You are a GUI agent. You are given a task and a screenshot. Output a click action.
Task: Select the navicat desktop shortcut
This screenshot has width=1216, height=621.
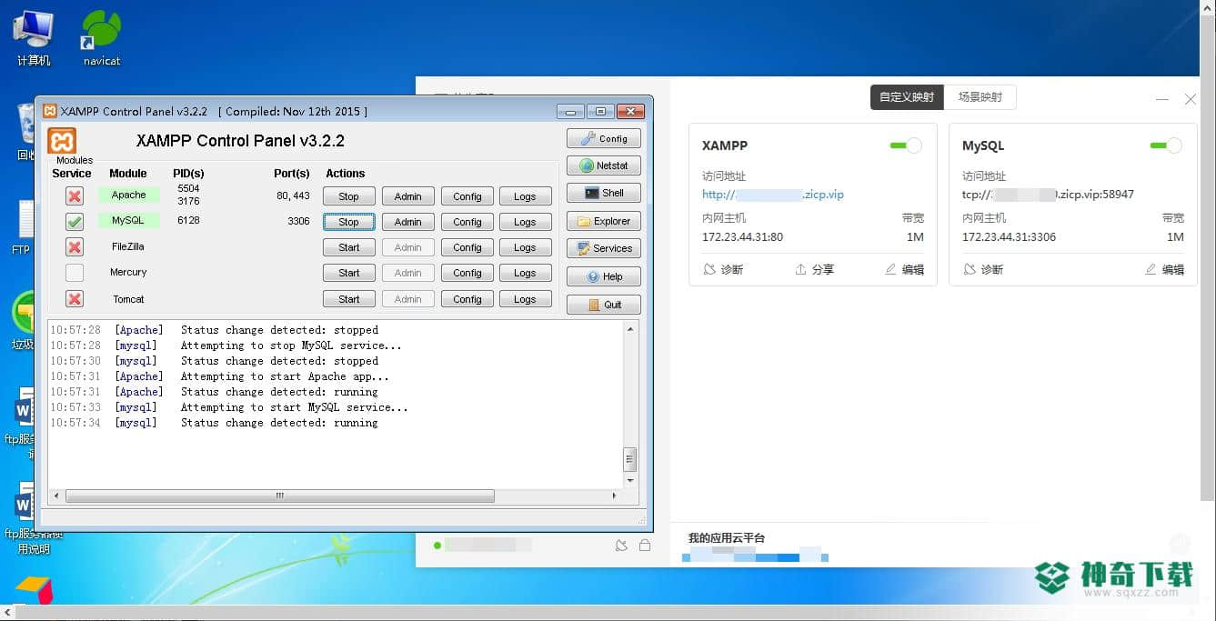point(102,38)
